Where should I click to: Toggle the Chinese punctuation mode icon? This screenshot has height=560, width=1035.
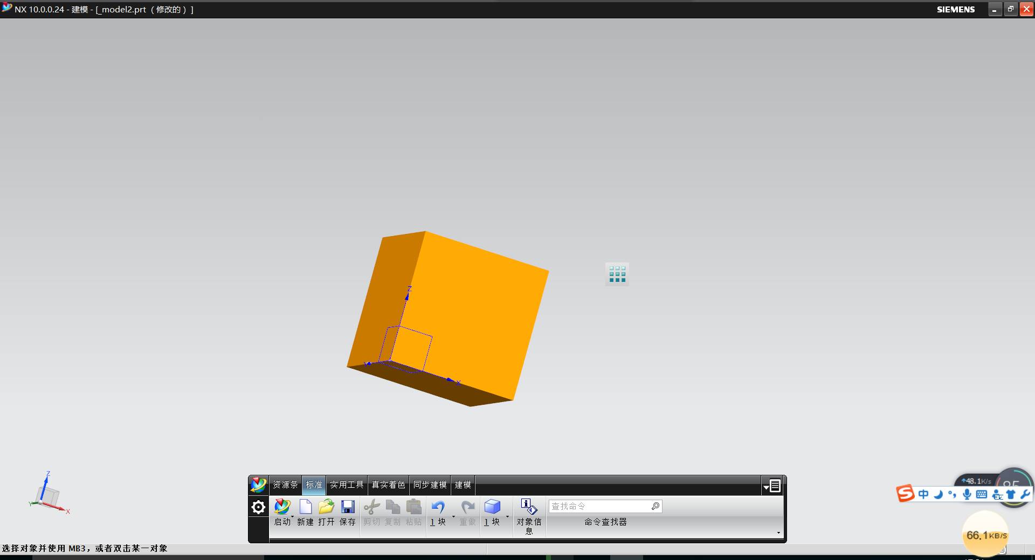pyautogui.click(x=953, y=494)
